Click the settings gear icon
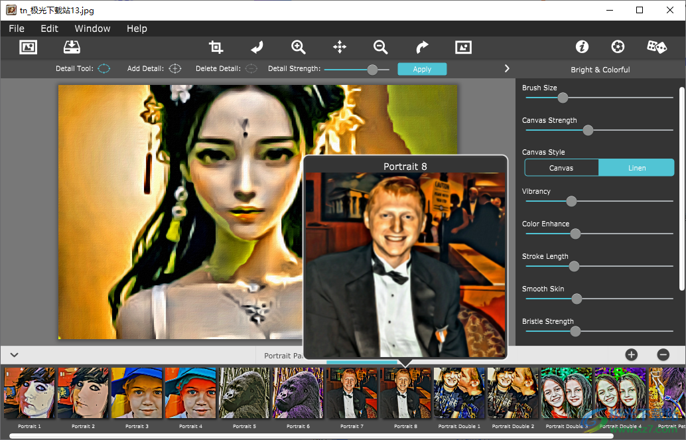686x440 pixels. pos(618,46)
